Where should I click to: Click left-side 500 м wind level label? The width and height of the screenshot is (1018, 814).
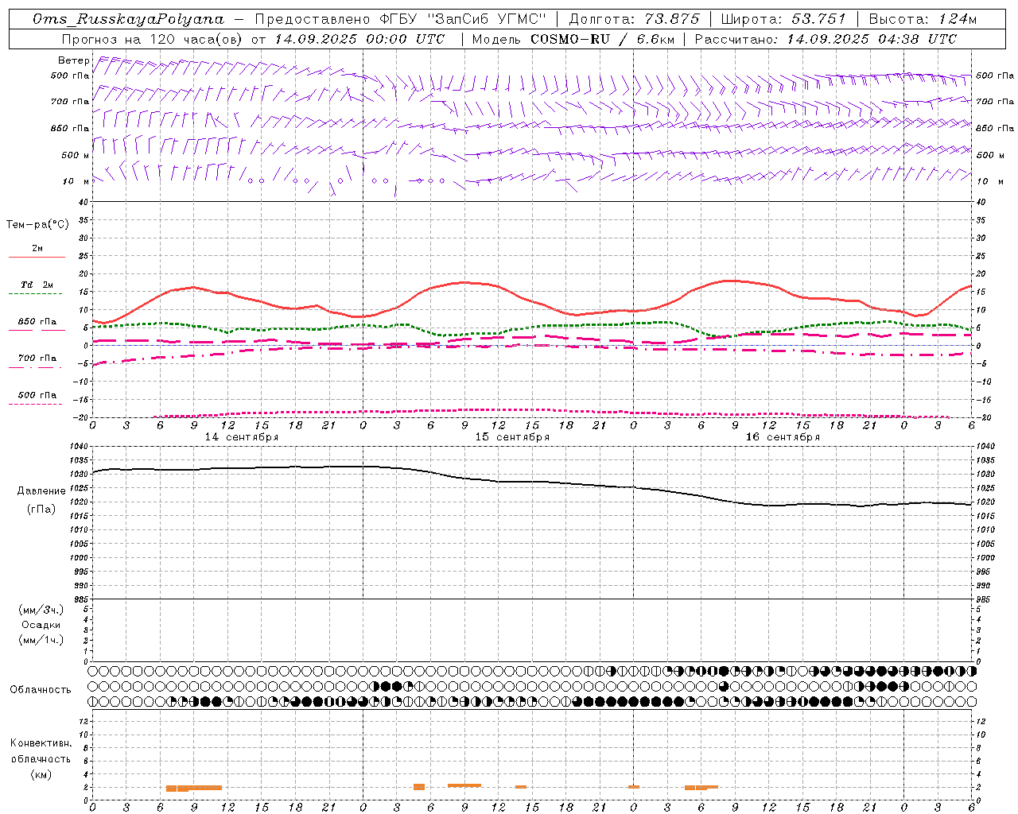coord(76,155)
